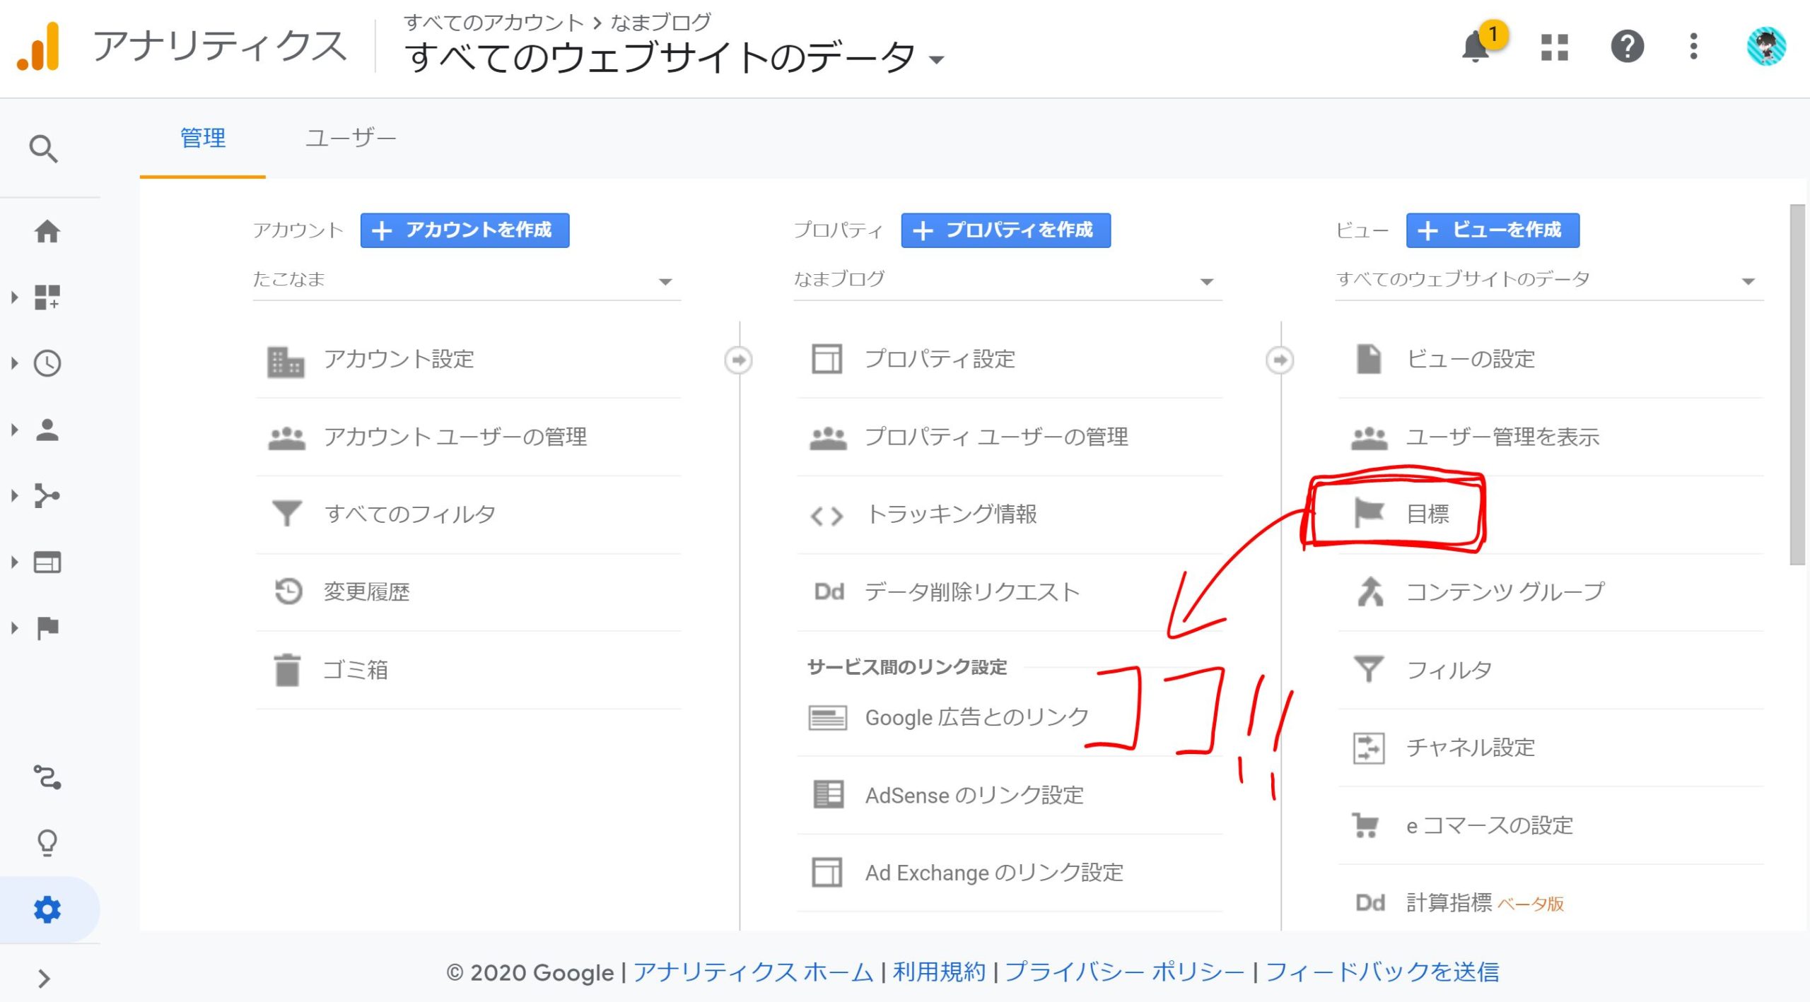Expand the Realtime section arrow in sidebar
Viewport: 1810px width, 1002px height.
click(14, 363)
